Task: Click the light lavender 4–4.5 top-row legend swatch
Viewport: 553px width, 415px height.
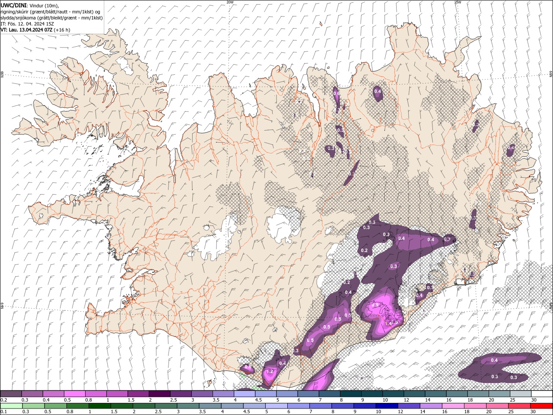Action: click(245, 393)
